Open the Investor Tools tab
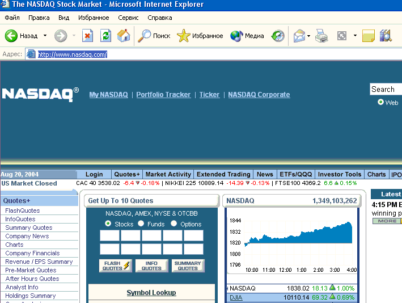 coord(340,174)
